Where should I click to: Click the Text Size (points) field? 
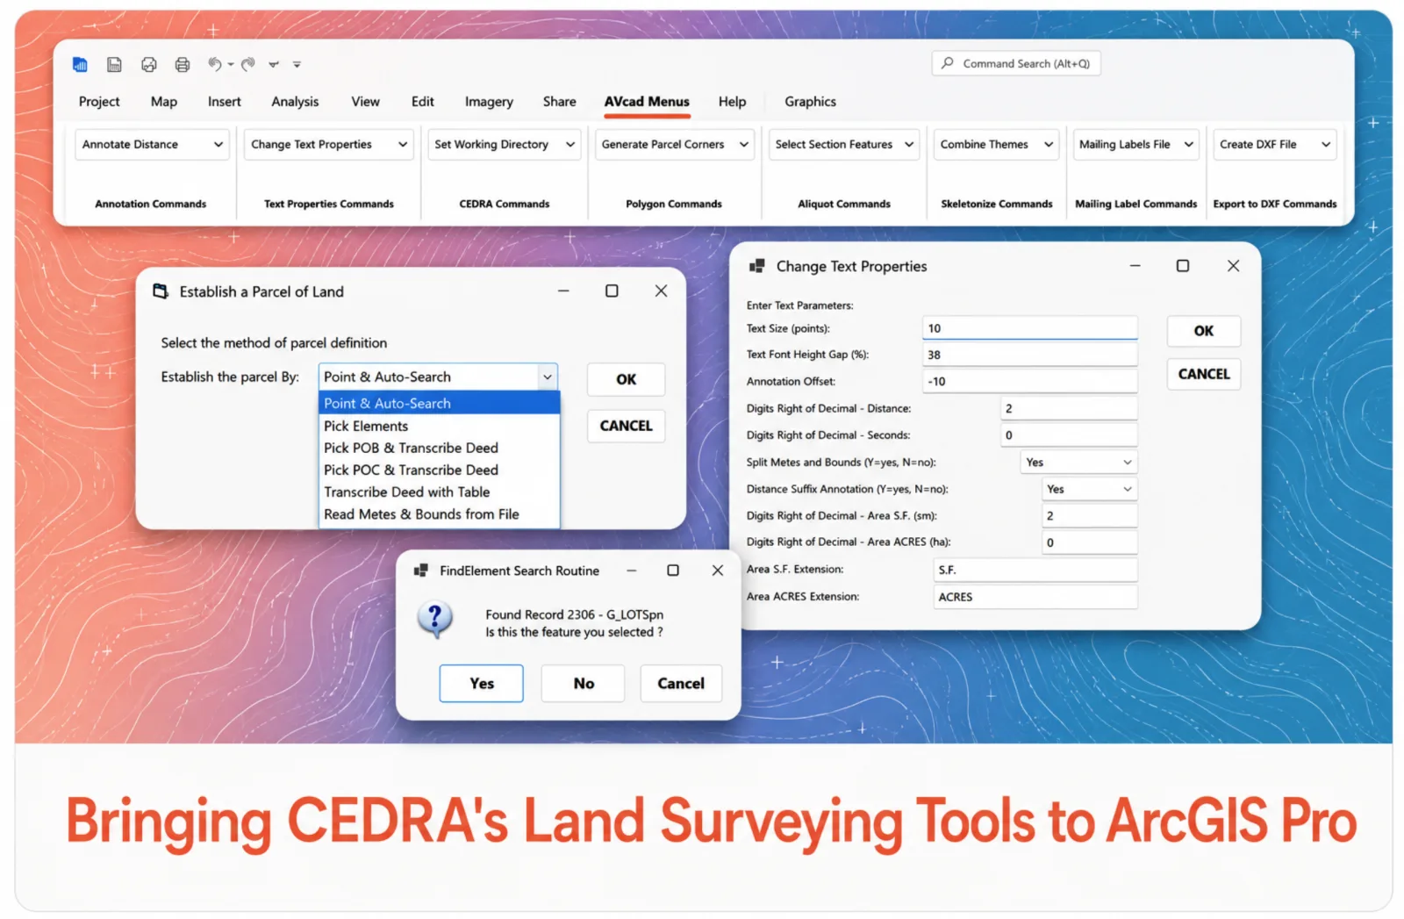1030,328
